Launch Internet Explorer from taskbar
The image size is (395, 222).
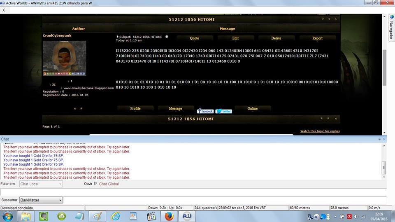point(115,217)
